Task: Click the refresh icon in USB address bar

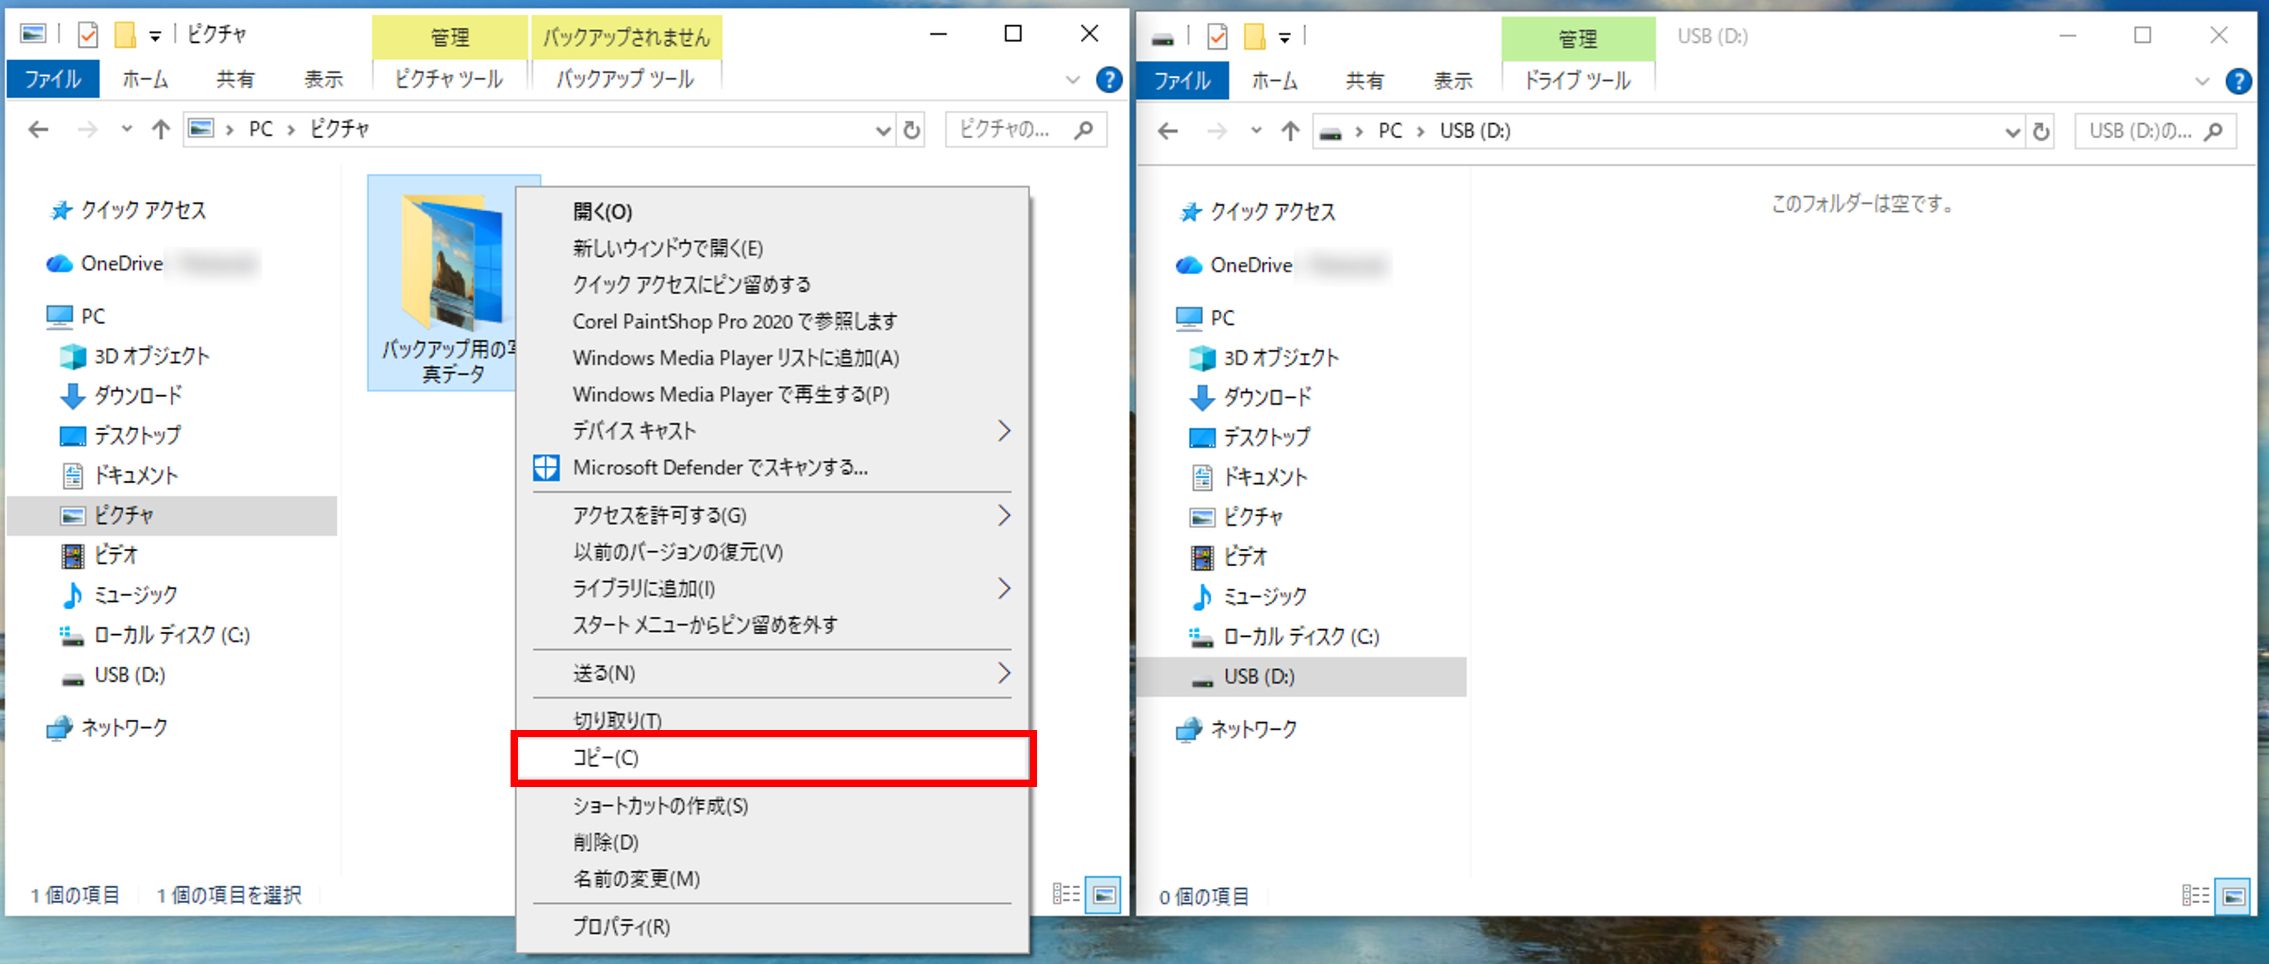Action: tap(2041, 132)
